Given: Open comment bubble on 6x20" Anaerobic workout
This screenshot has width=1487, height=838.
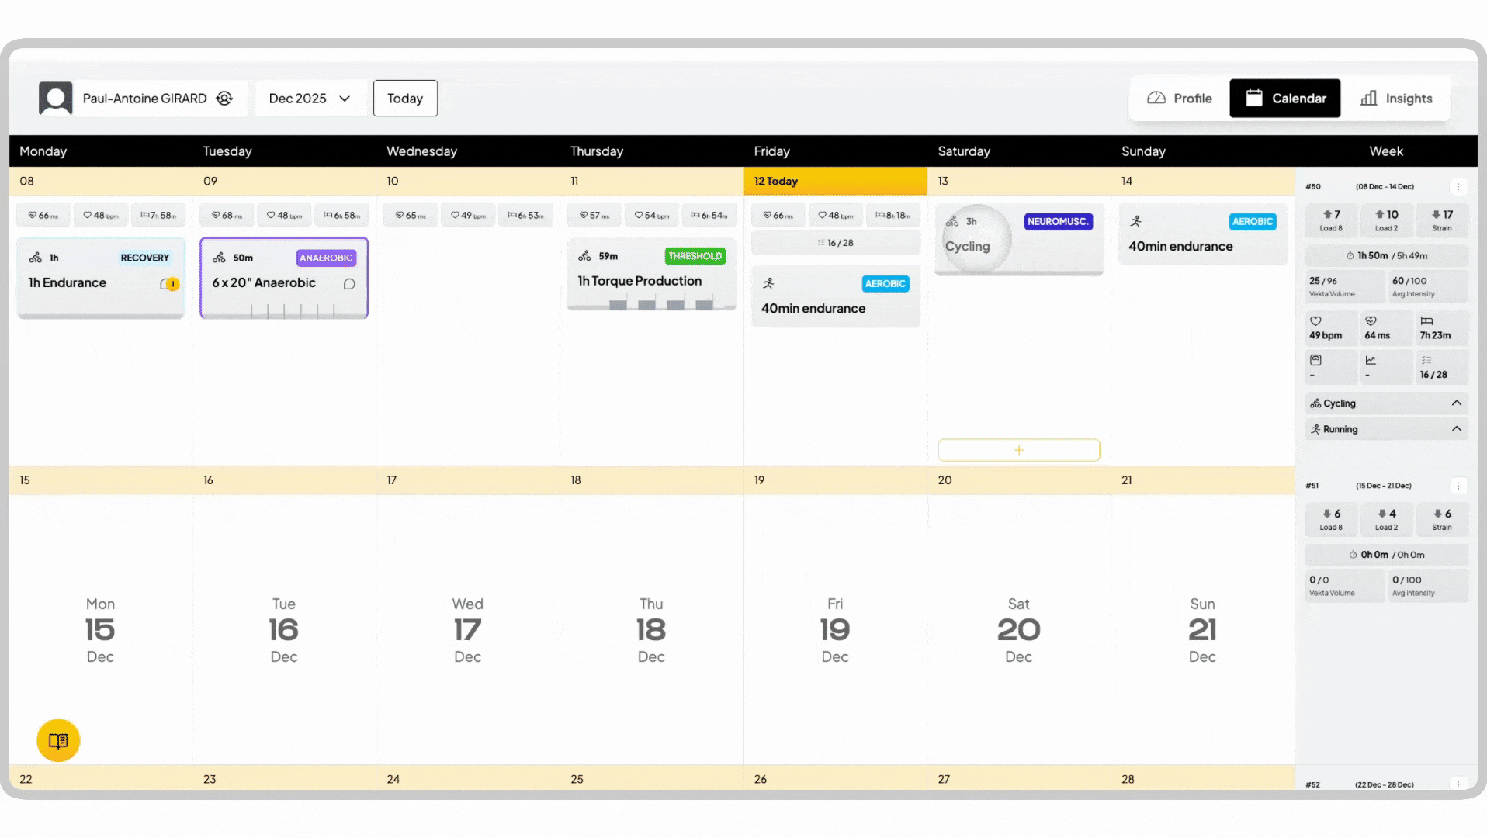Looking at the screenshot, I should coord(349,284).
